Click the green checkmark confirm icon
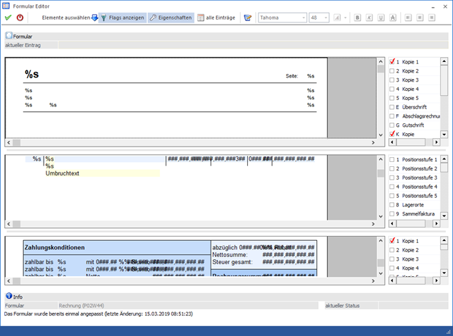This screenshot has height=336, width=453. (8, 18)
